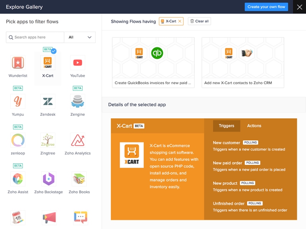The width and height of the screenshot is (306, 229).
Task: Pick the Zengine app icon
Action: coord(78,101)
